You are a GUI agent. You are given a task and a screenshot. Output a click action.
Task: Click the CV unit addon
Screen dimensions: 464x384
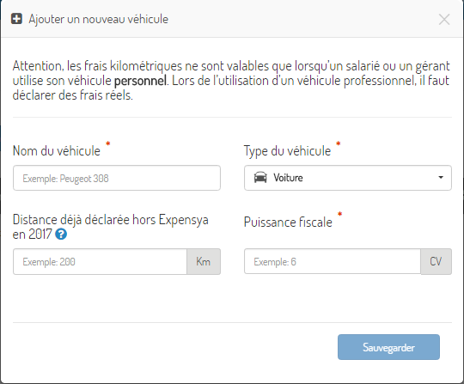[437, 261]
